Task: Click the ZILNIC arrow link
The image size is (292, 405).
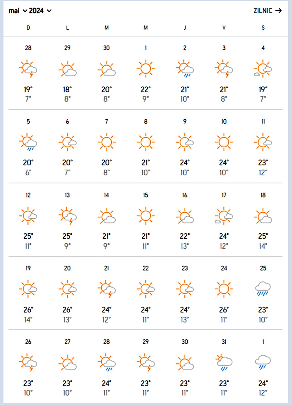Action: [267, 11]
